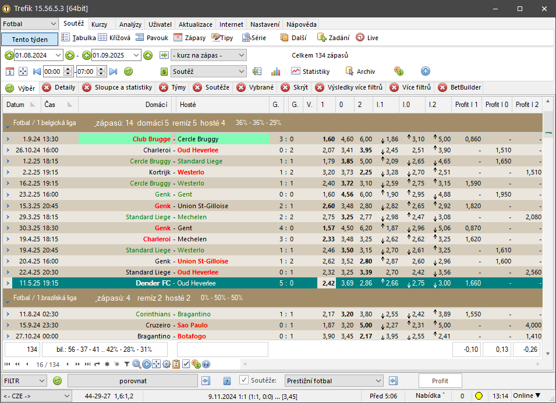Open the 01.08.2024 start date dropdown
Viewport: 556px width, 403px height.
pos(58,55)
